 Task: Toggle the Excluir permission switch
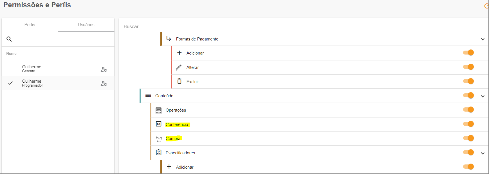468,81
